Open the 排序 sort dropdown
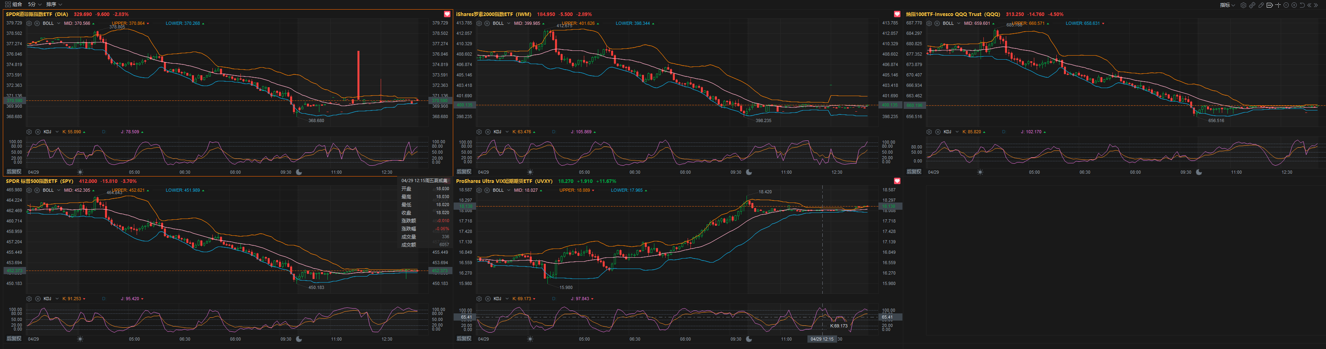Viewport: 1326px width, 349px height. 54,4
